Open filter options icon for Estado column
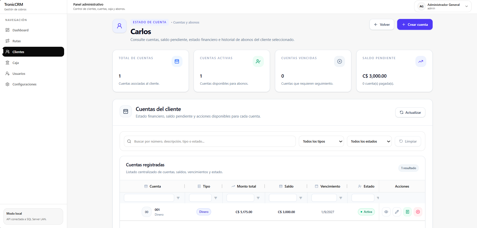477x228 pixels. [x=378, y=198]
